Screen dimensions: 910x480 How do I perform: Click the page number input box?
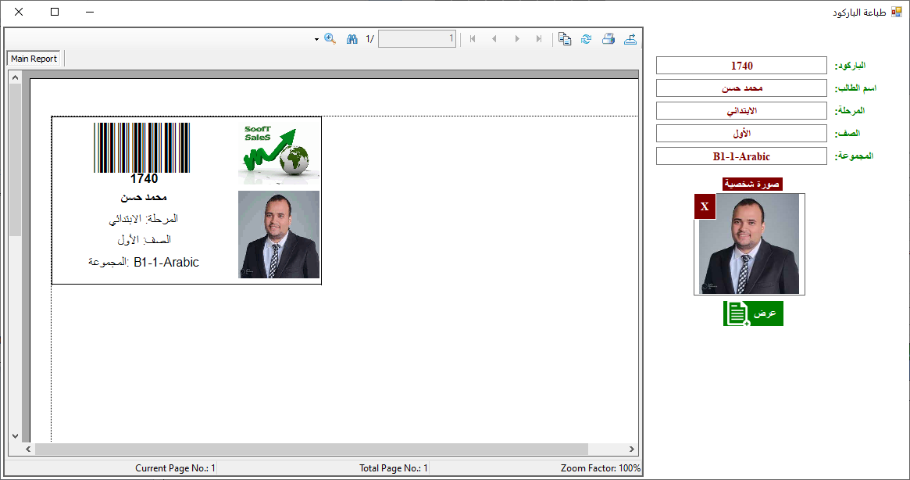click(x=416, y=39)
